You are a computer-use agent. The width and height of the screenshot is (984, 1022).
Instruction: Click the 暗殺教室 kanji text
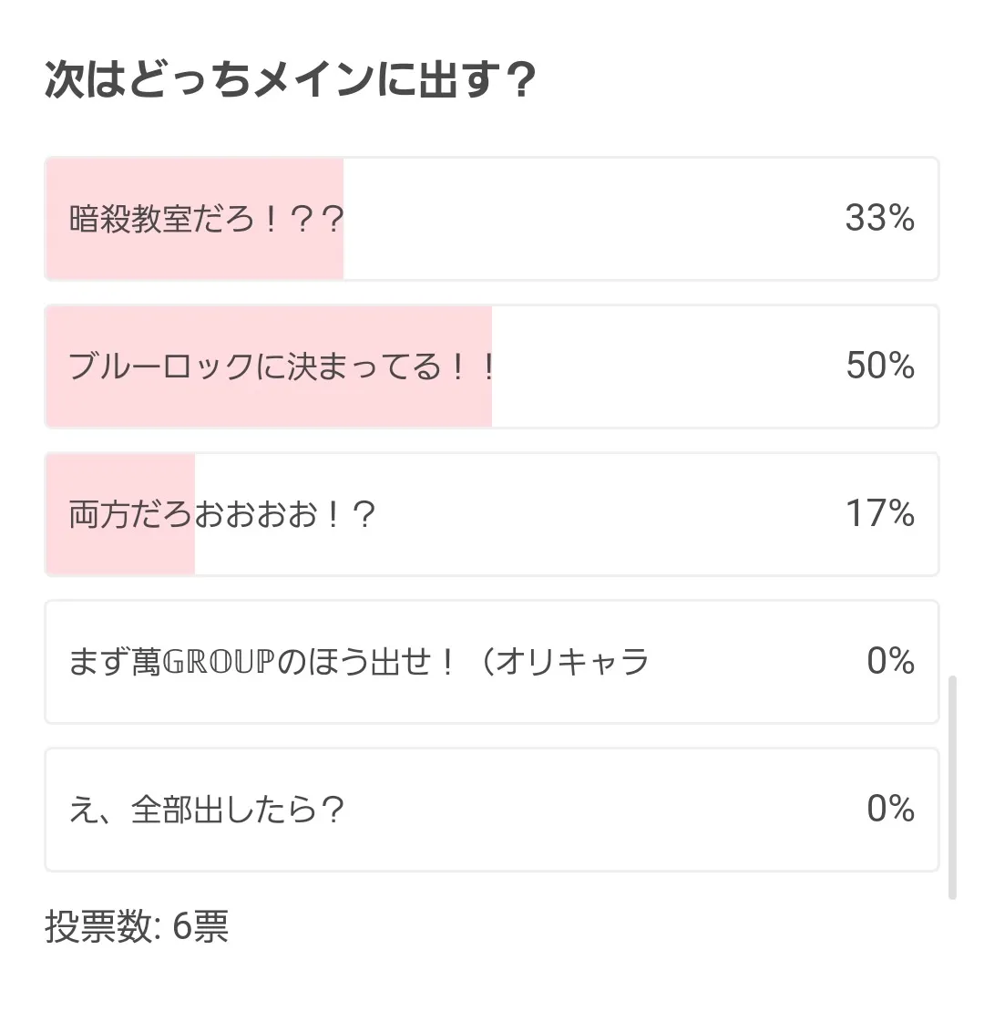pos(131,220)
